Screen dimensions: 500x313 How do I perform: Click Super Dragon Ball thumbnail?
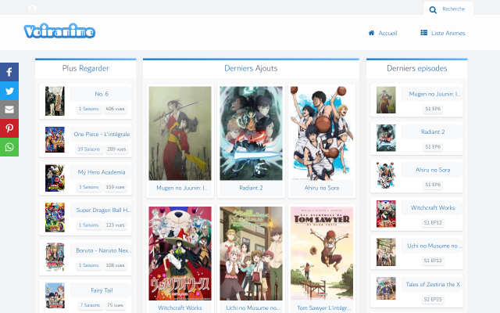pos(55,218)
